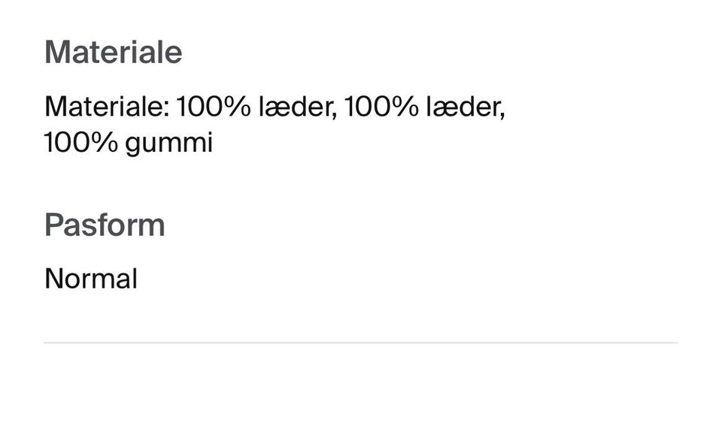
Task: Click the Materiale section heading
Action: click(x=113, y=53)
